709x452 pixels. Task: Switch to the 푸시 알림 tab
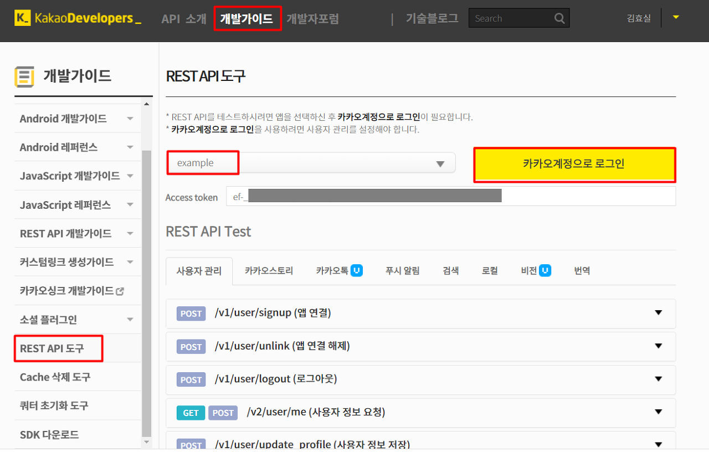(403, 271)
